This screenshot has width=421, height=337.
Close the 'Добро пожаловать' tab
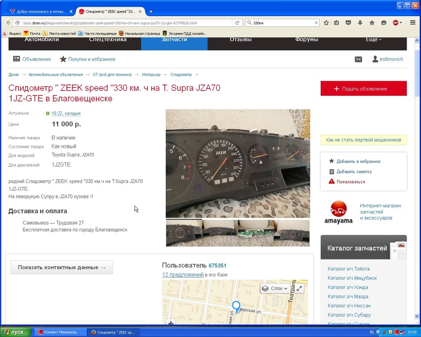pyautogui.click(x=71, y=11)
